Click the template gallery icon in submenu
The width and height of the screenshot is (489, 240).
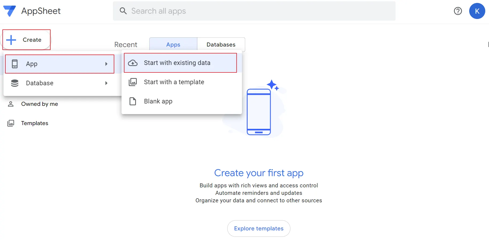133,82
